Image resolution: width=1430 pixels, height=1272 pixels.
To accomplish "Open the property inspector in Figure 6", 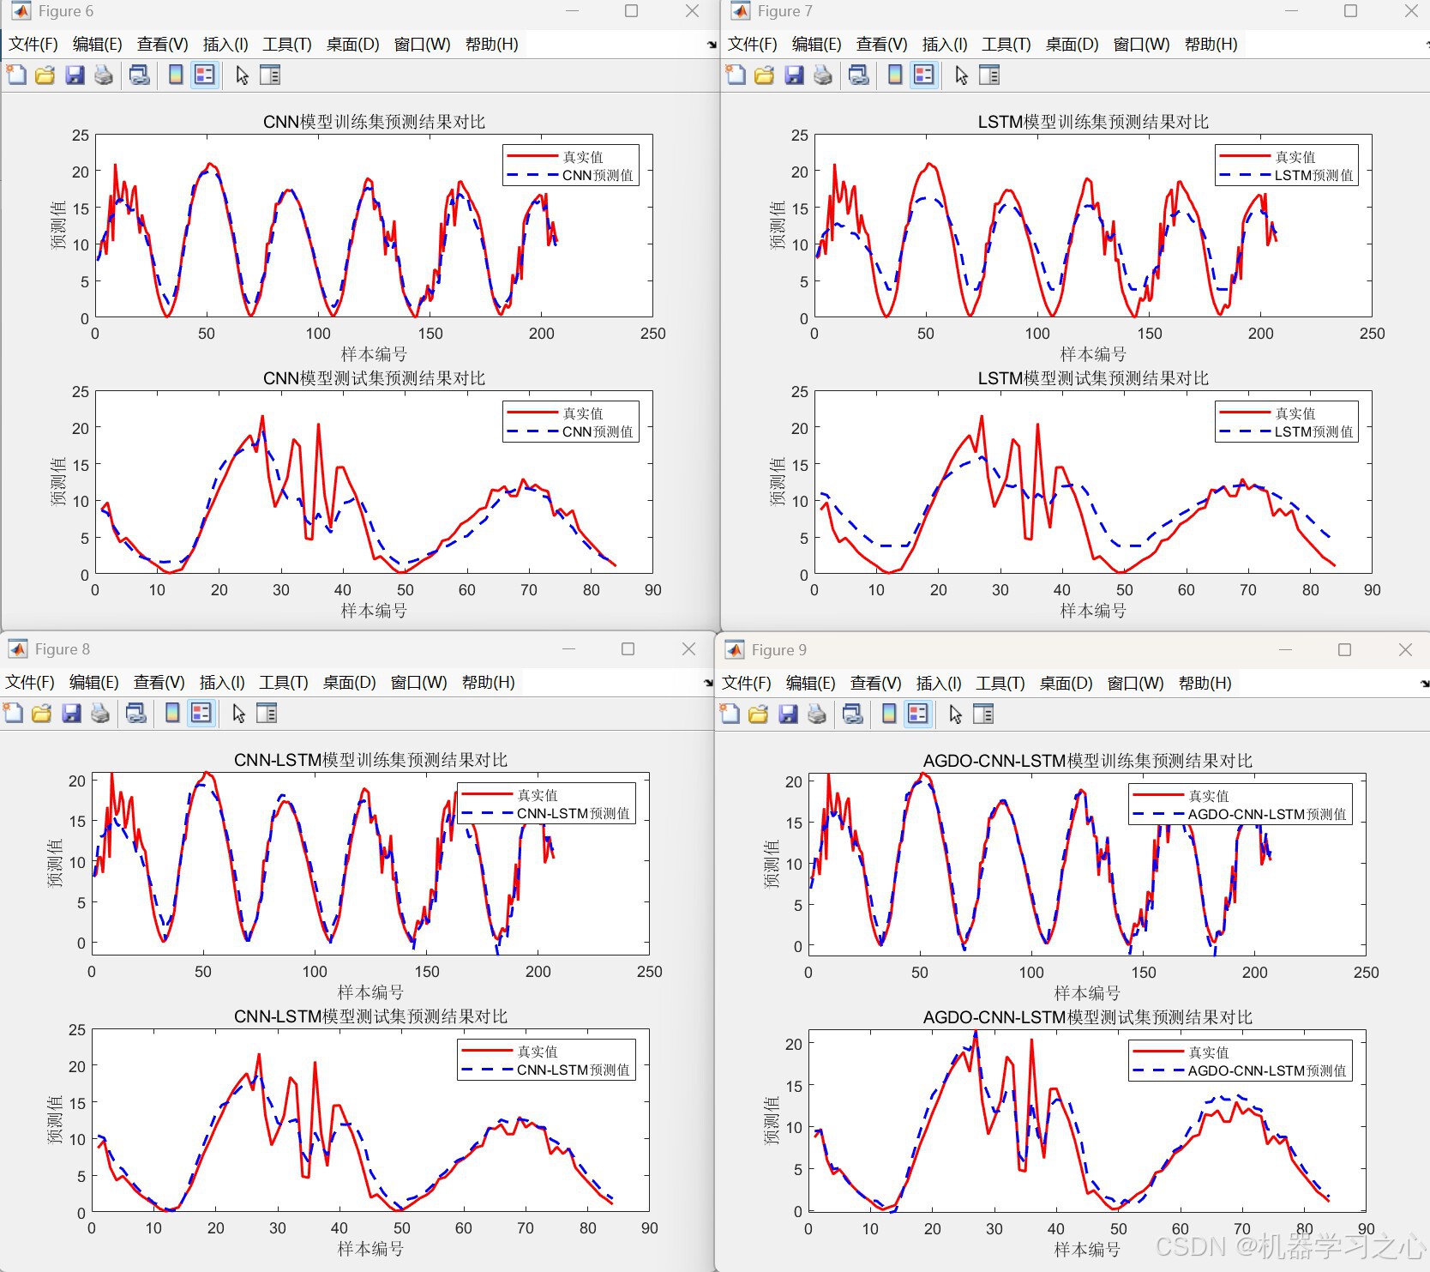I will [270, 75].
